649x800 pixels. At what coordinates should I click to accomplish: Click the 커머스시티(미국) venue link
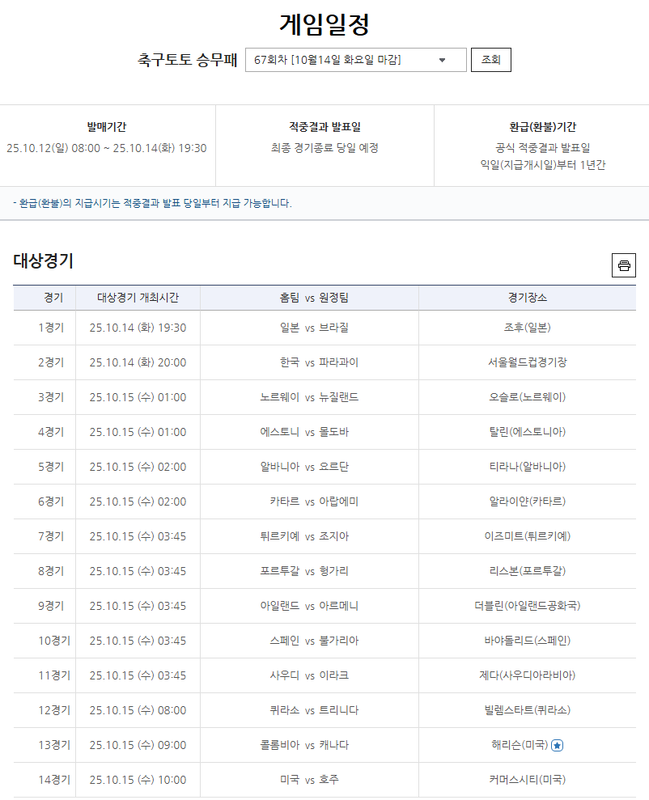[526, 780]
